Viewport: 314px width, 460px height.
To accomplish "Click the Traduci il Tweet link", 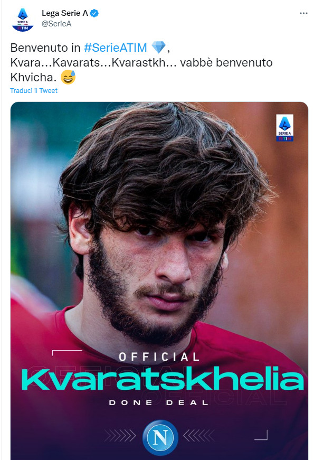I will (34, 91).
